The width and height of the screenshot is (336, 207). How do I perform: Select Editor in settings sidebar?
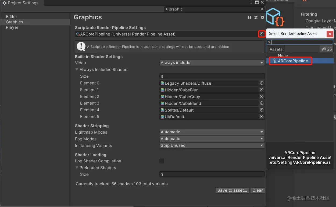(11, 17)
